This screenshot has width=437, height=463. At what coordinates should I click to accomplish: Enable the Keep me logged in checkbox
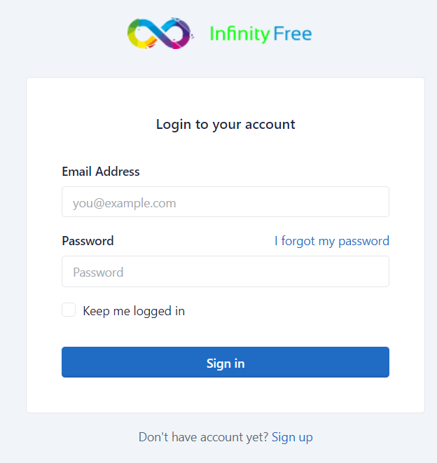point(69,310)
